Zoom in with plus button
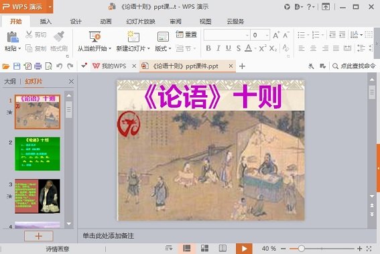380x254 pixels. click(360, 249)
